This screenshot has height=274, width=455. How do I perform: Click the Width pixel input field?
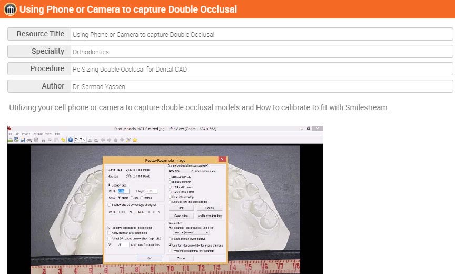(124, 191)
